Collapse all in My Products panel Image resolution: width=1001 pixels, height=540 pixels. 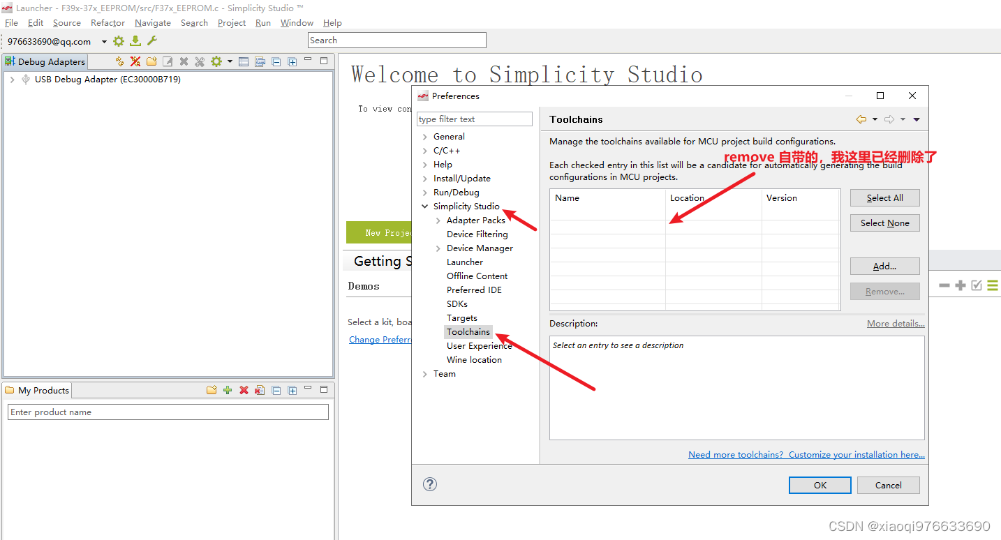tap(276, 390)
